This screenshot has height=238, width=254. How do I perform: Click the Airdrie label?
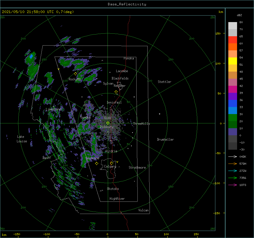point(111,151)
